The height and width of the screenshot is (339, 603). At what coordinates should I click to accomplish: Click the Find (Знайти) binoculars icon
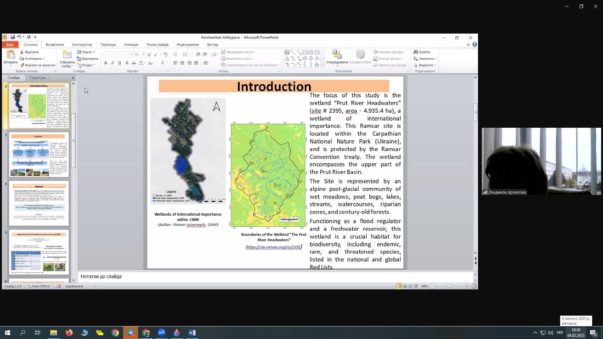(416, 52)
